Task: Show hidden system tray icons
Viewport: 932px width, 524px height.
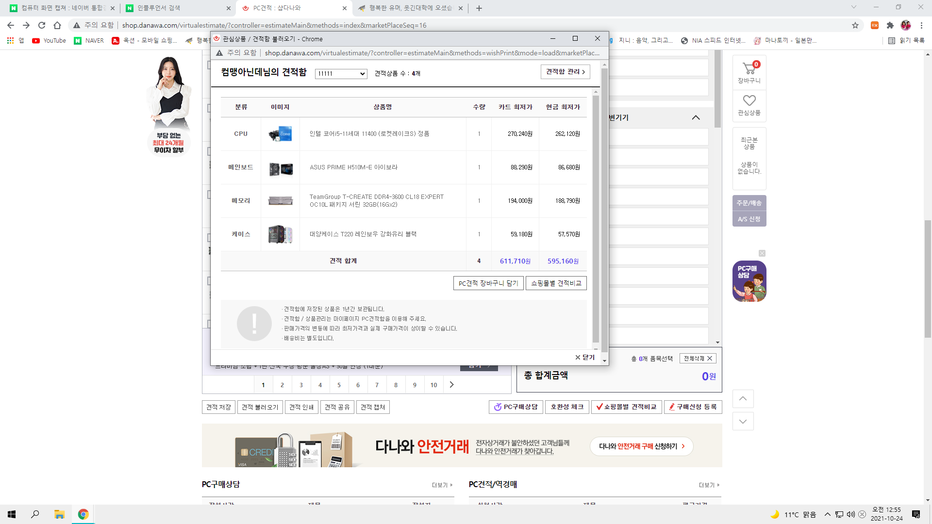Action: tap(828, 514)
